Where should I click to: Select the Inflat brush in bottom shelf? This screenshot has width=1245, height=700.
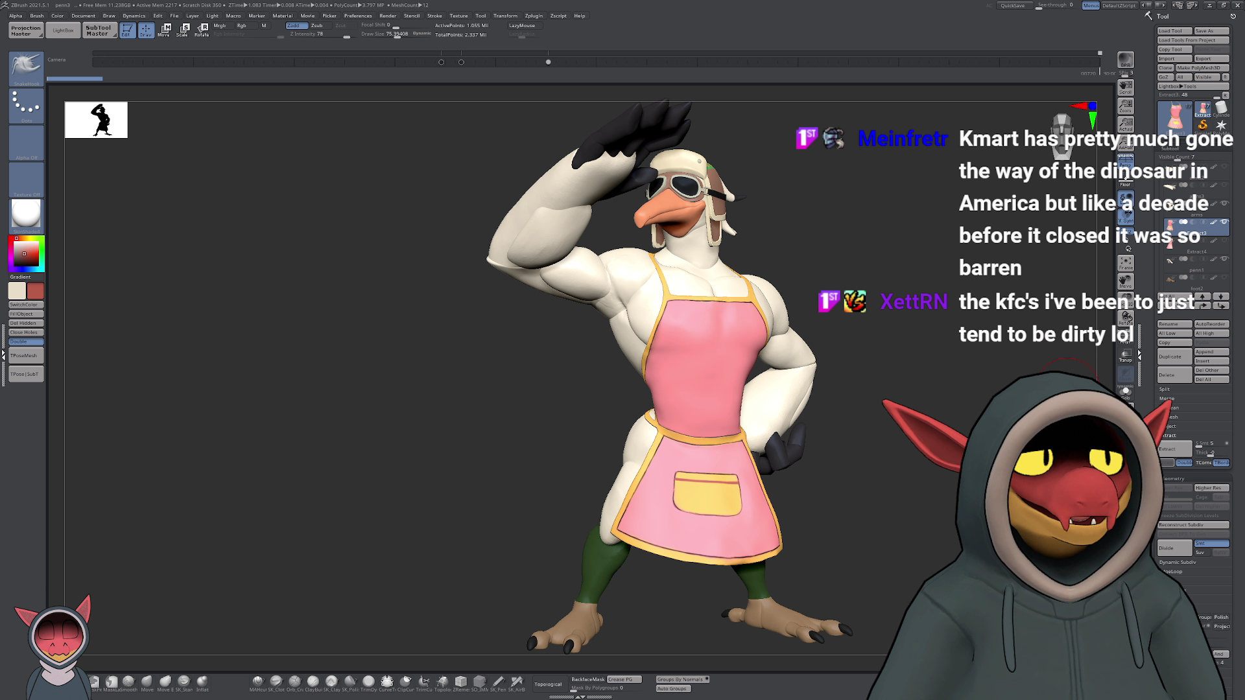pos(202,682)
